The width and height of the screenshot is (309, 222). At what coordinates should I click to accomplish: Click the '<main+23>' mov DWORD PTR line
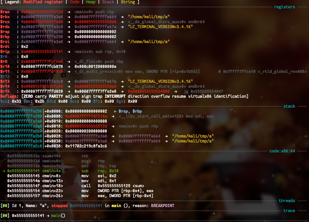(x=81, y=191)
